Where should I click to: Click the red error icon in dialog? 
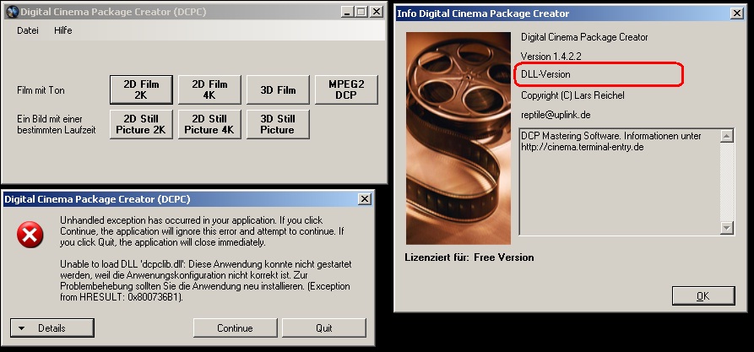30,236
